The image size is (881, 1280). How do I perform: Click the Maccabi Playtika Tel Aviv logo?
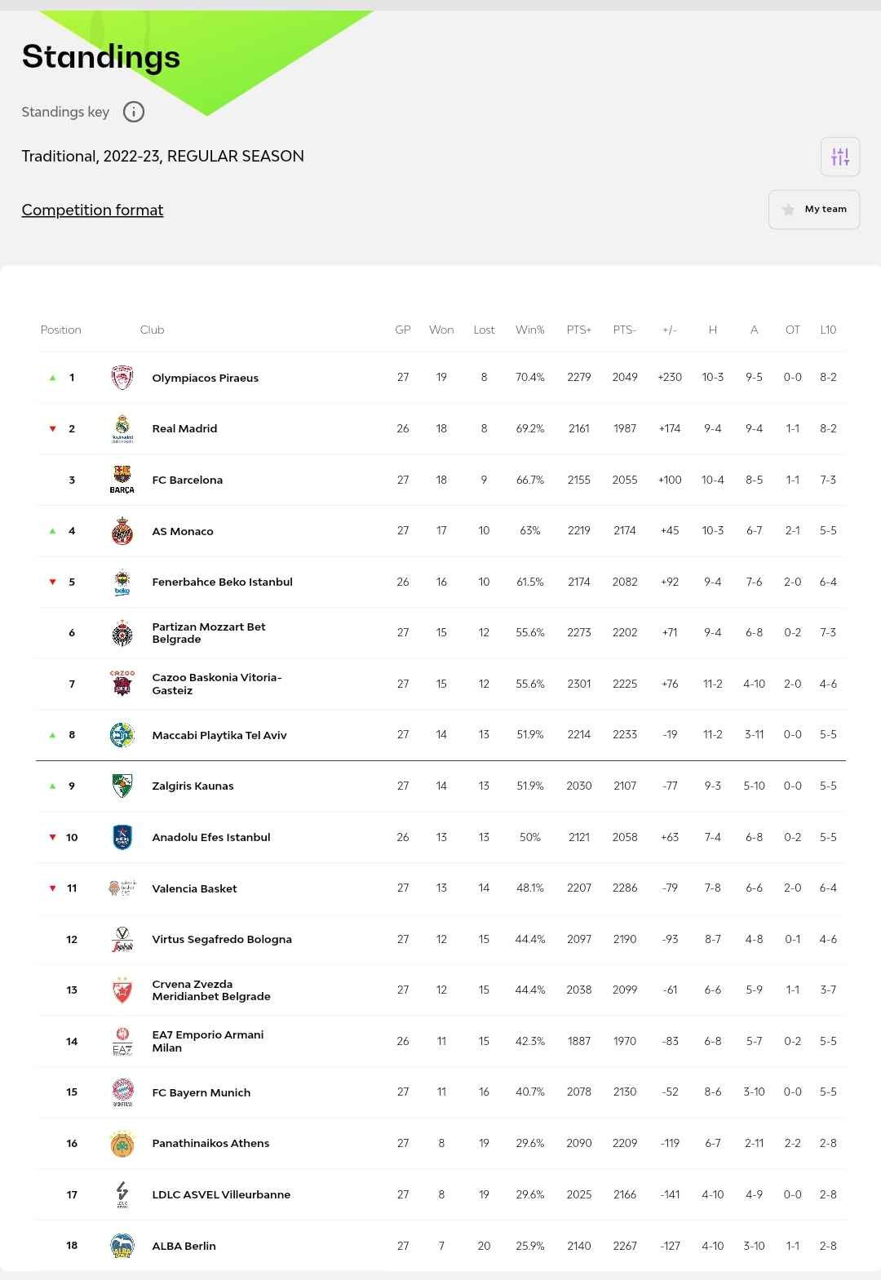122,735
